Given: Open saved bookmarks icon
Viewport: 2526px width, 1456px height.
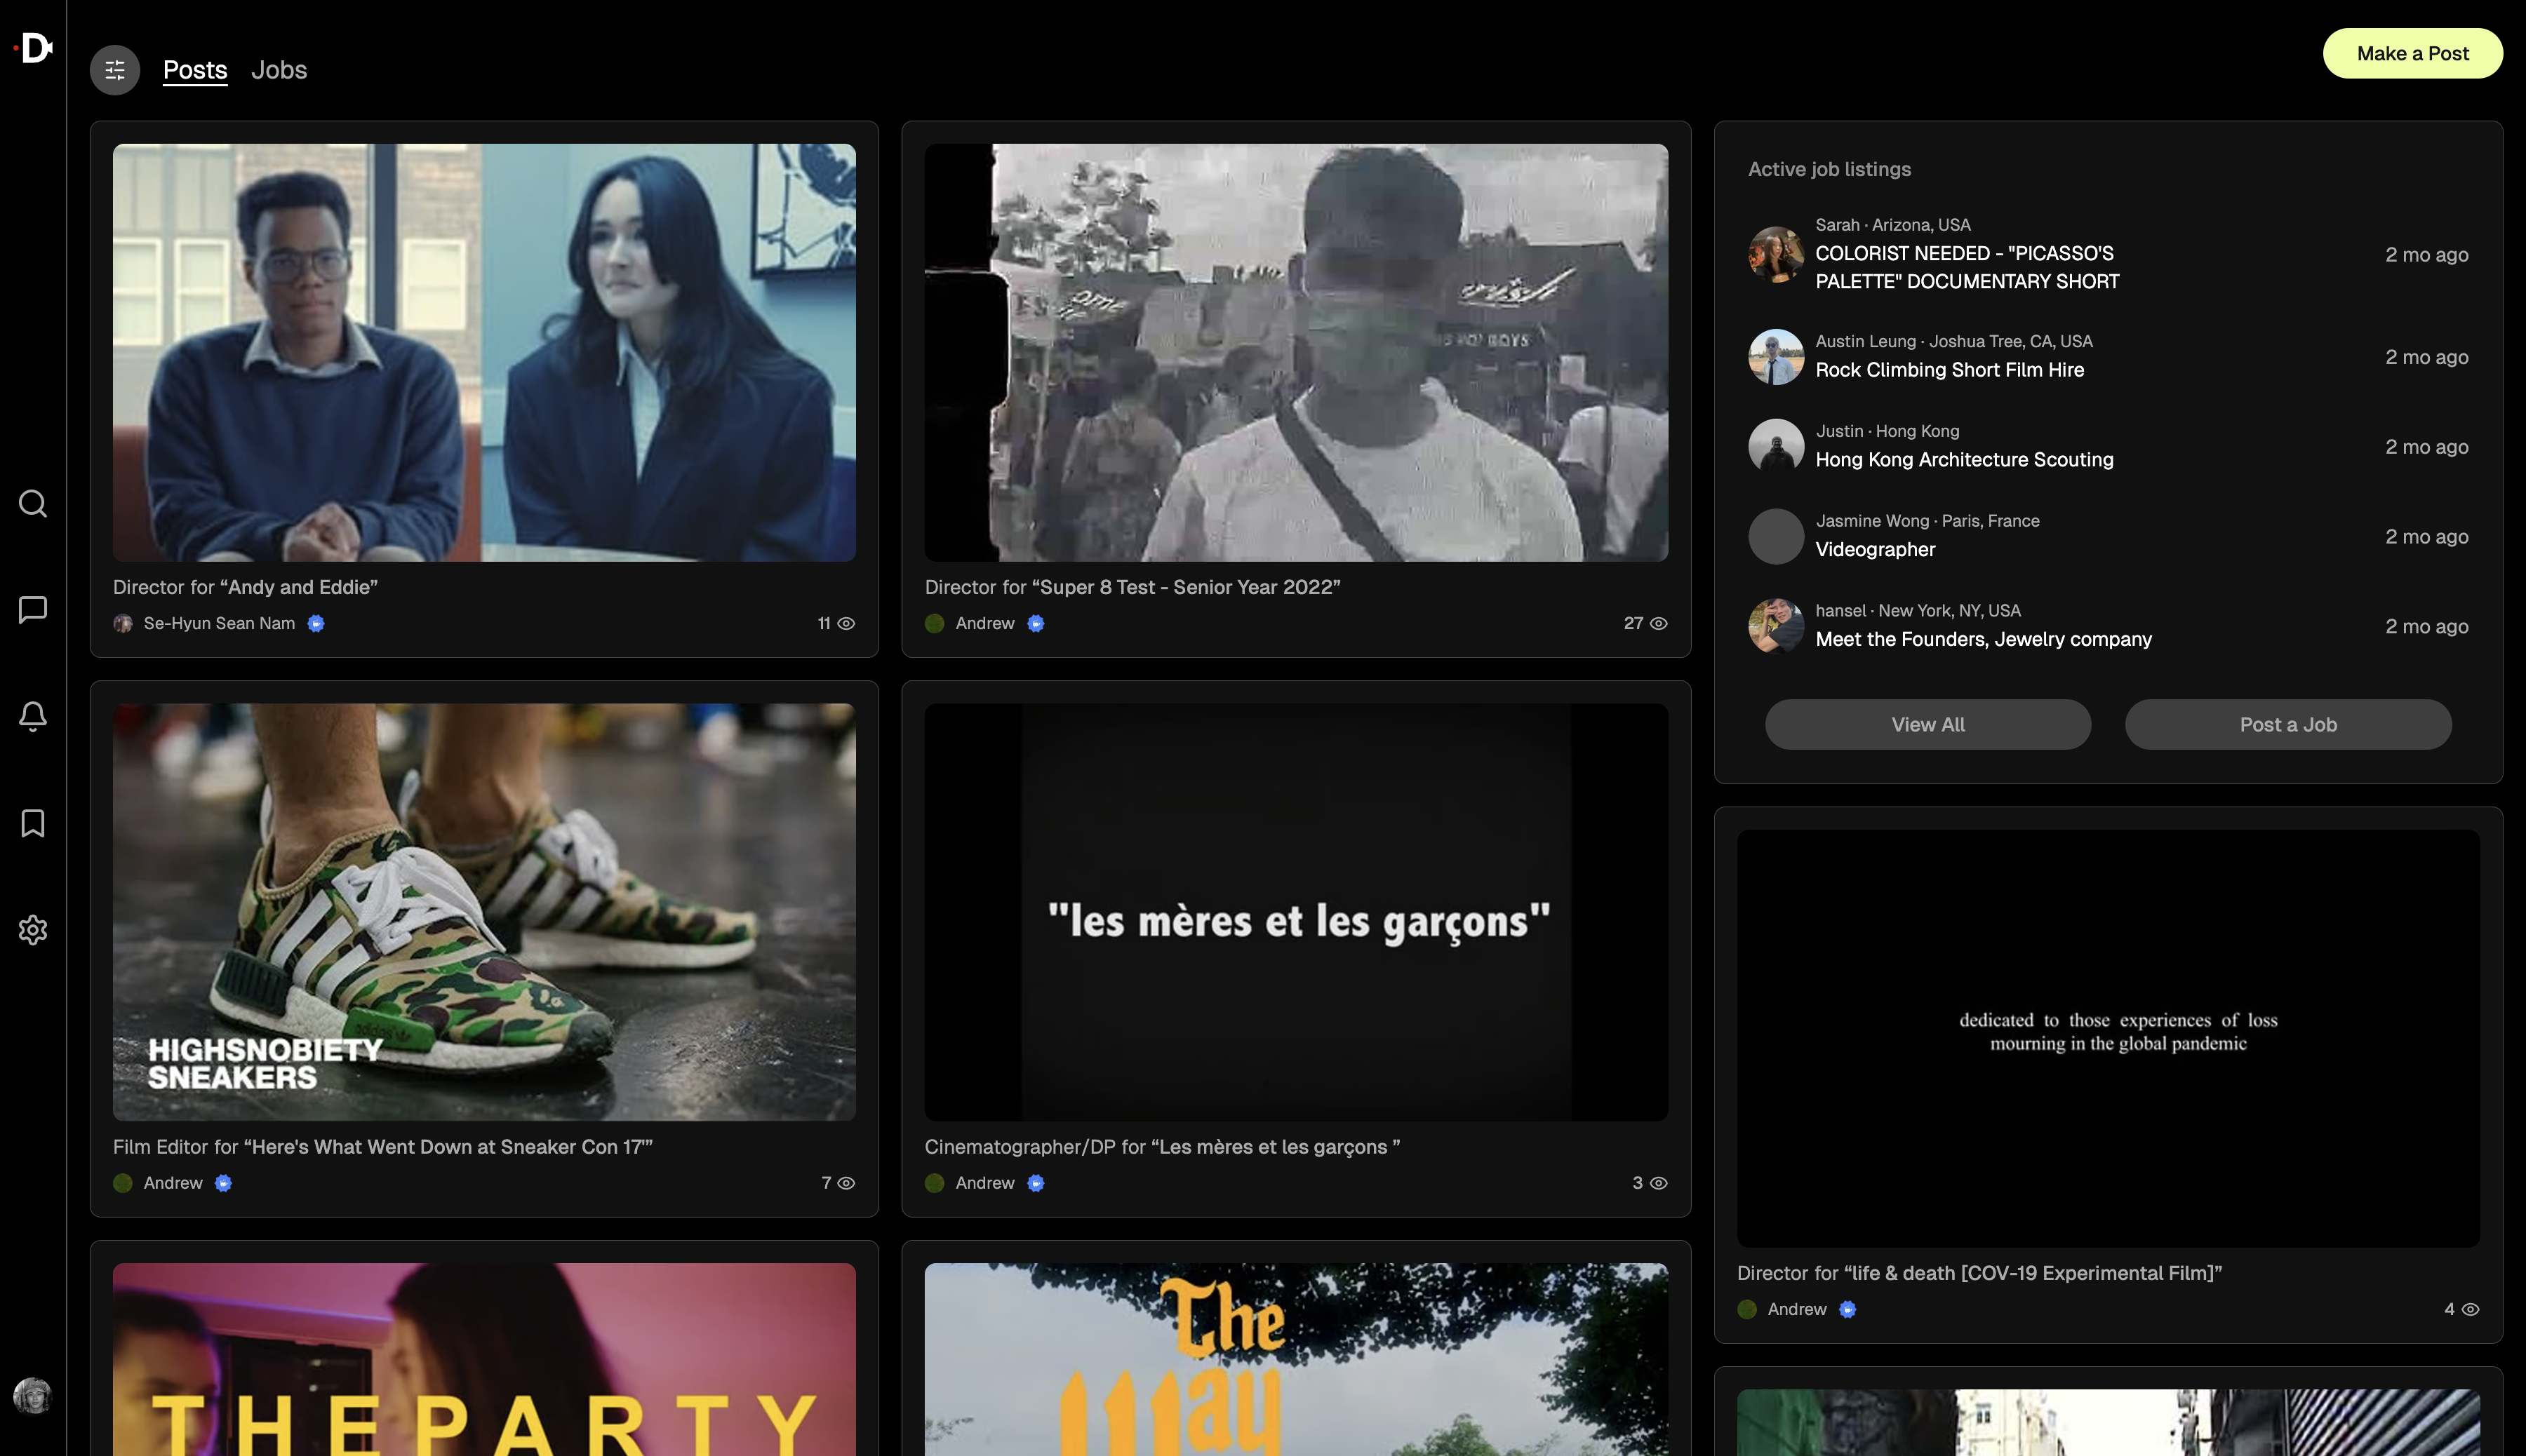Looking at the screenshot, I should [x=33, y=823].
